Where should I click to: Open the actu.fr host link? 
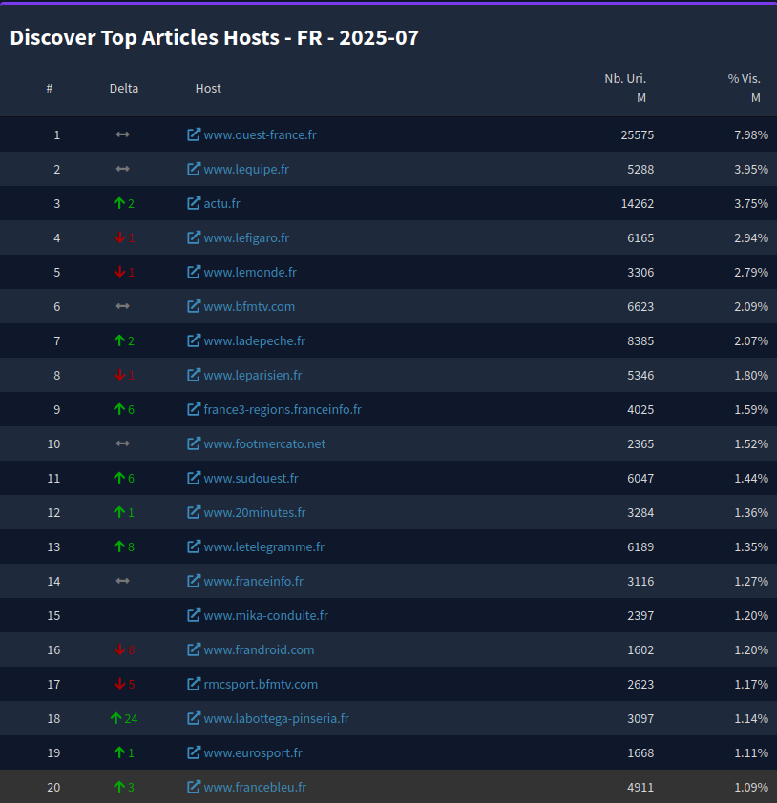click(221, 203)
